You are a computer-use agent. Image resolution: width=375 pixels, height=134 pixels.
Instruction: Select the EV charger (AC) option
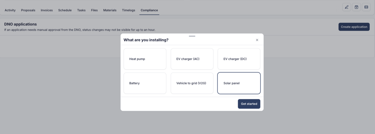point(192,59)
